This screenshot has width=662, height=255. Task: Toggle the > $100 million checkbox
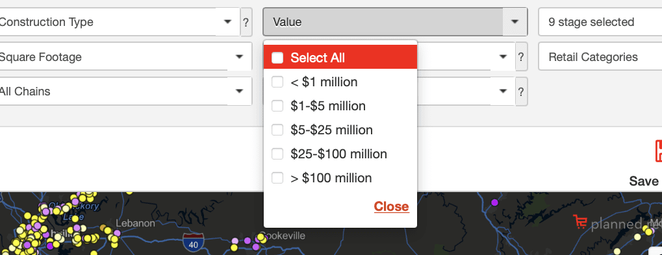coord(277,178)
